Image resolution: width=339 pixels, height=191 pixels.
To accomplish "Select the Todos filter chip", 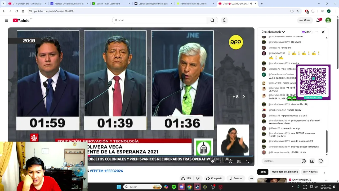I will pyautogui.click(x=263, y=172).
